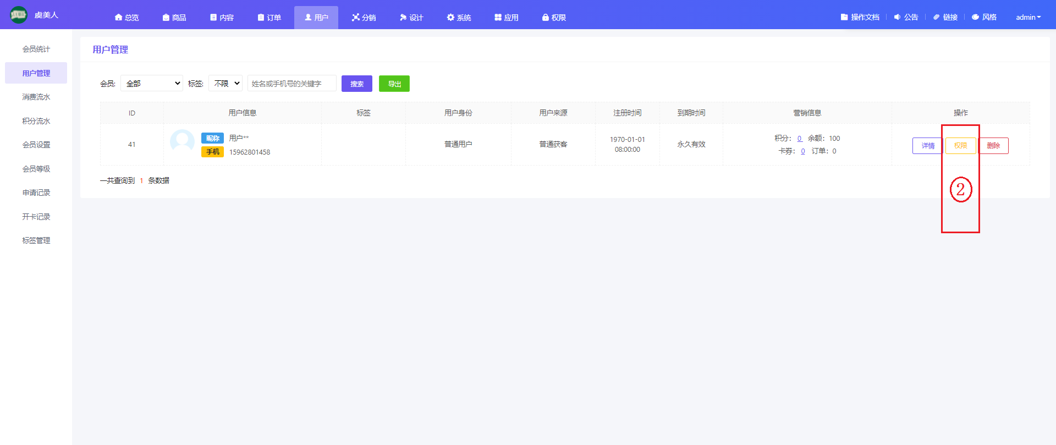
Task: Click the 普通获客 source cell
Action: 553,144
